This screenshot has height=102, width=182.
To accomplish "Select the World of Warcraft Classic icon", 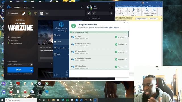I will tap(29, 13).
